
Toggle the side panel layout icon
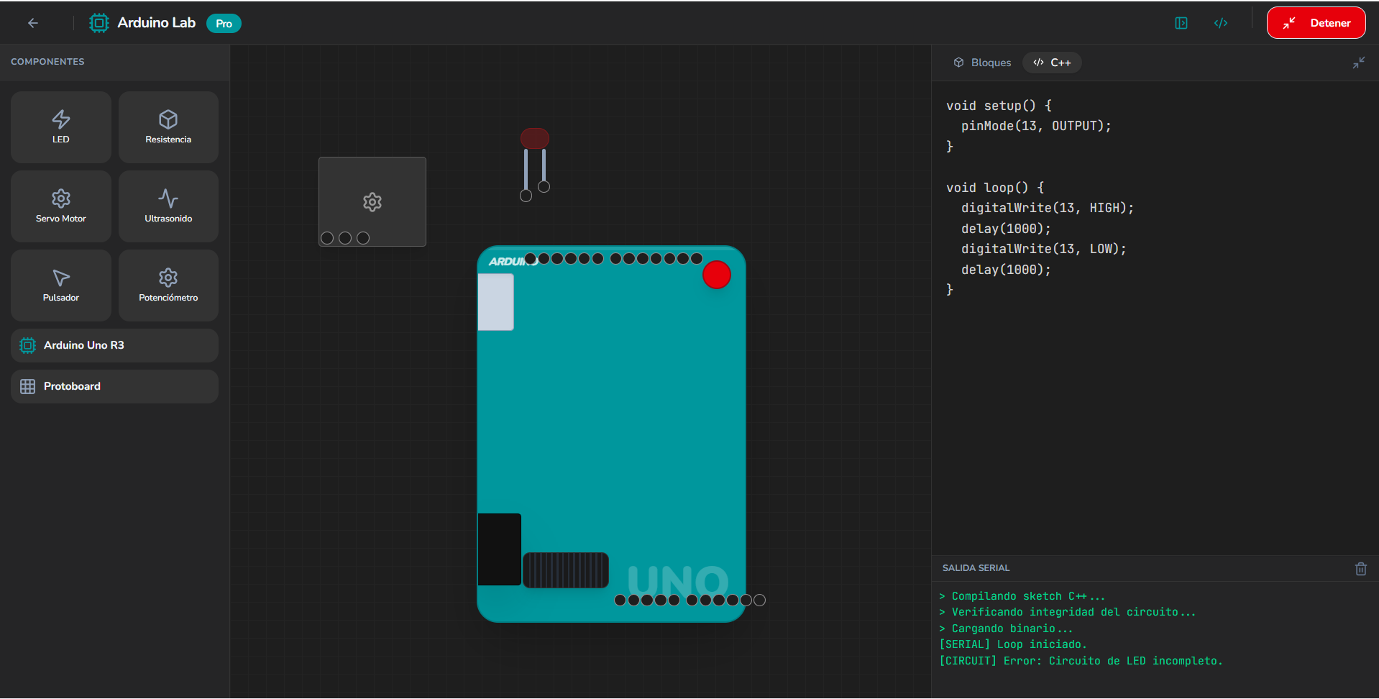point(1181,23)
